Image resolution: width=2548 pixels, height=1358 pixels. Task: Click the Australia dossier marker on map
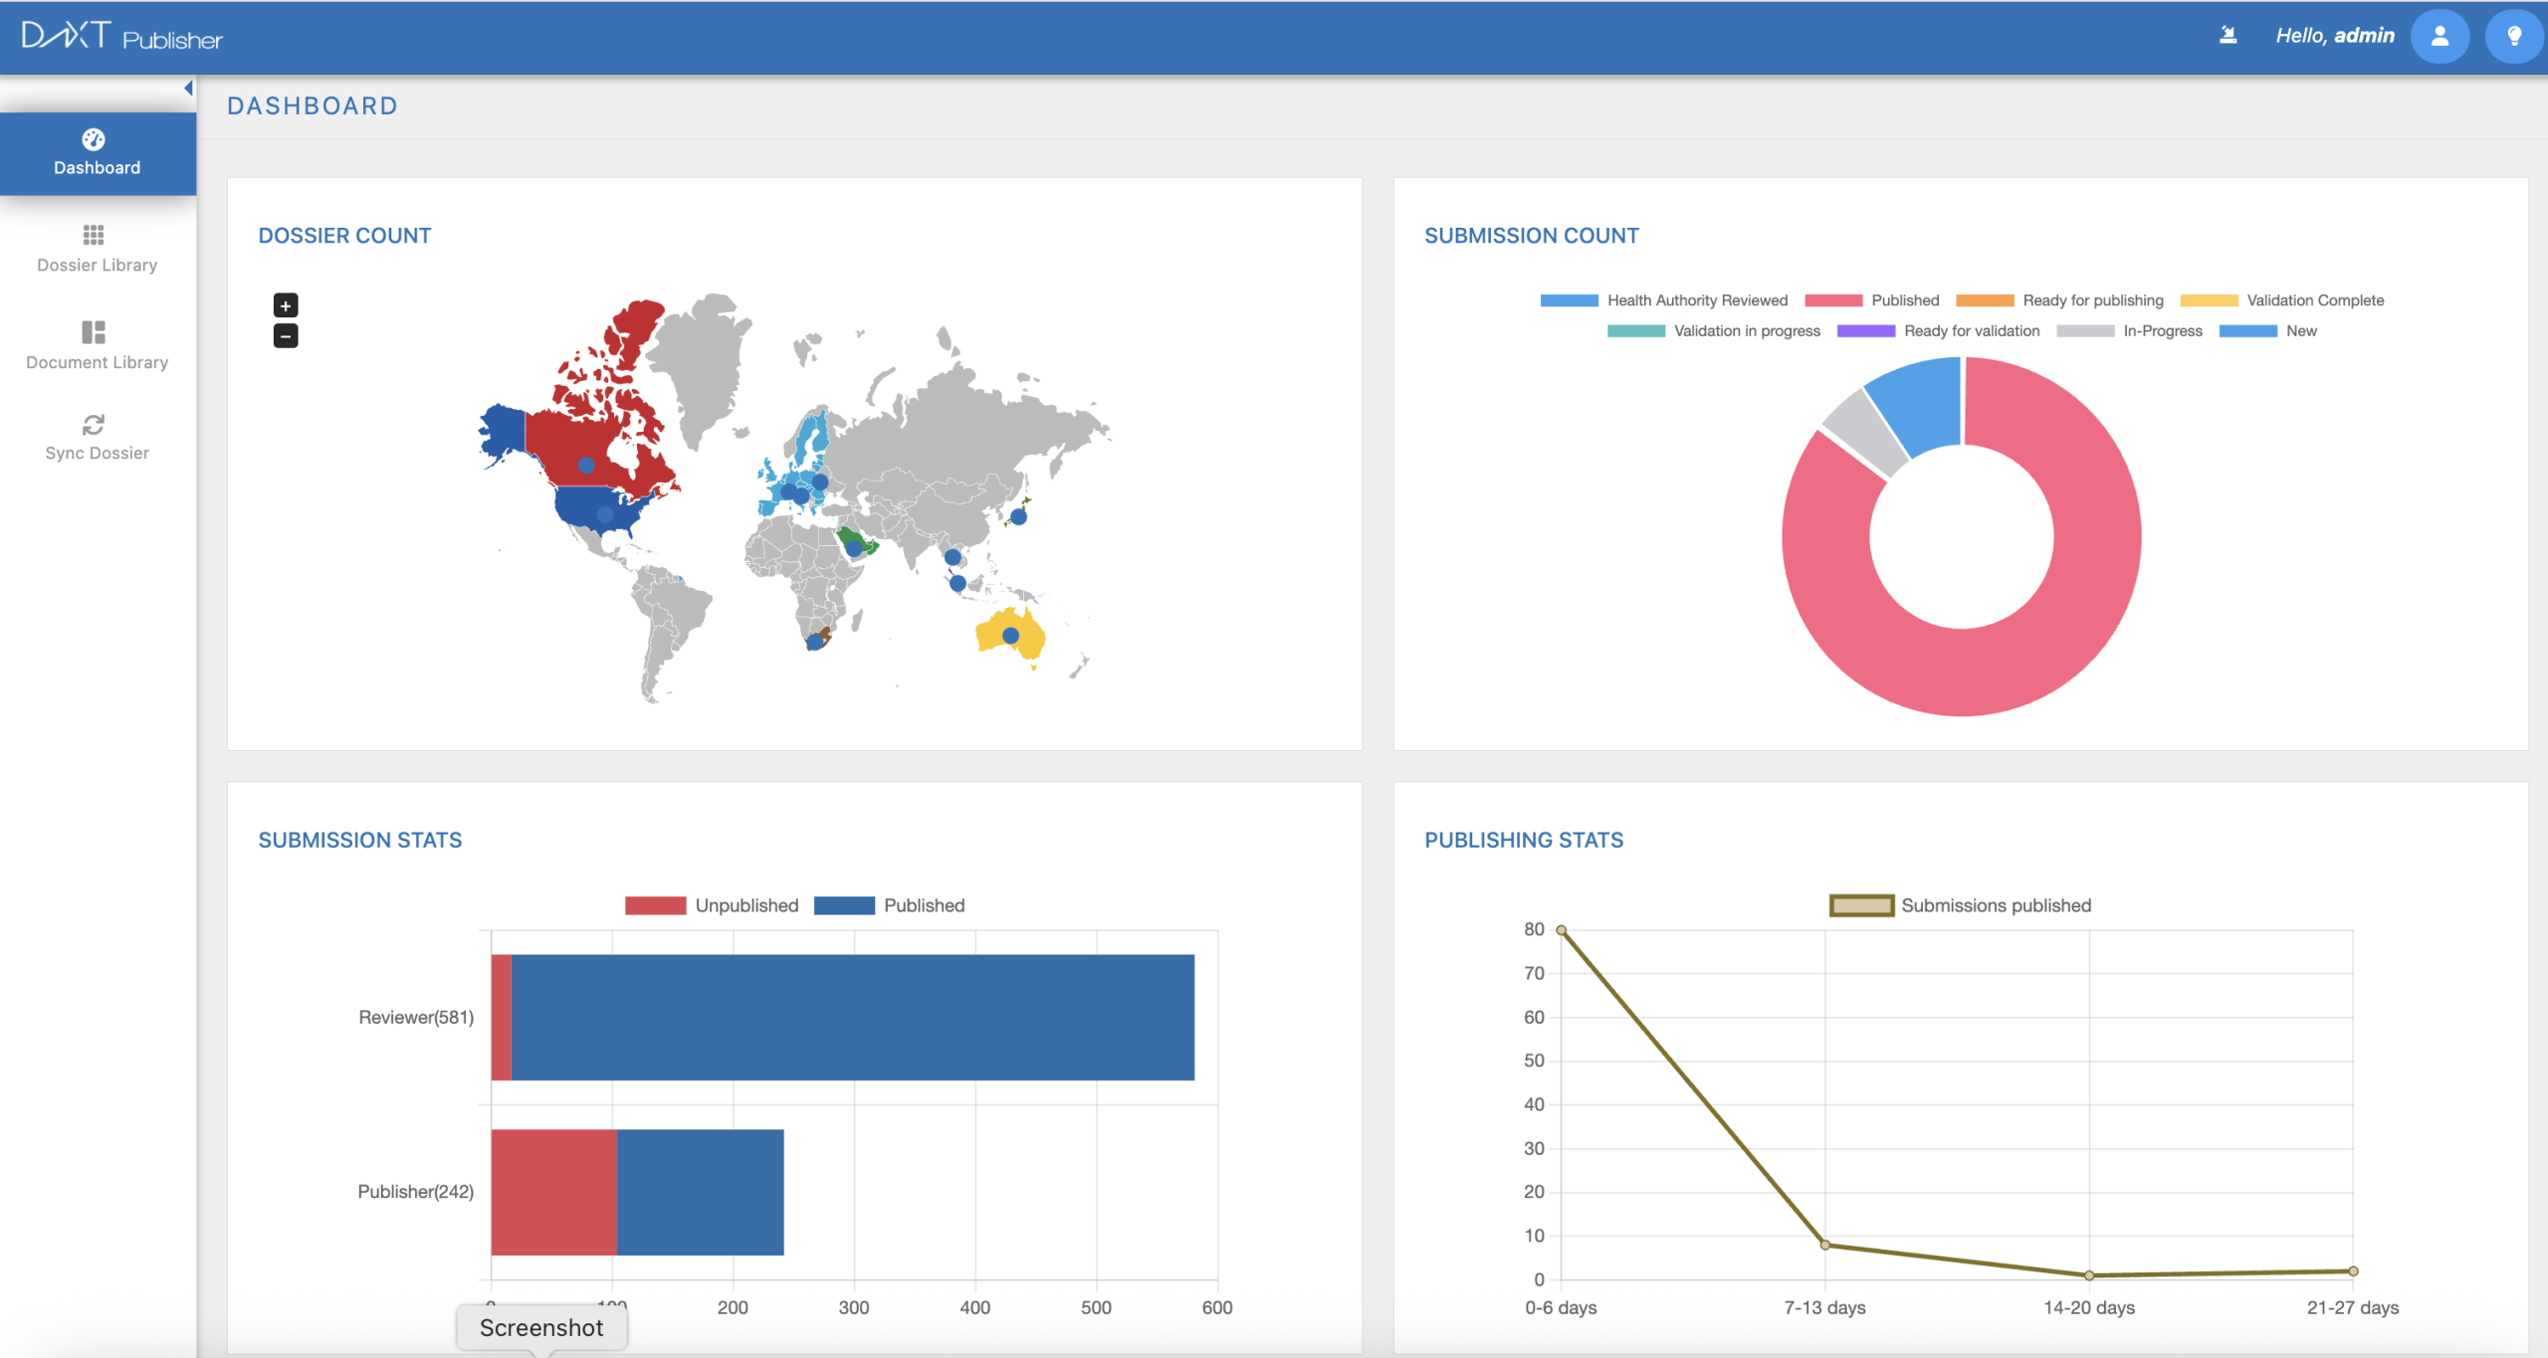coord(1010,635)
